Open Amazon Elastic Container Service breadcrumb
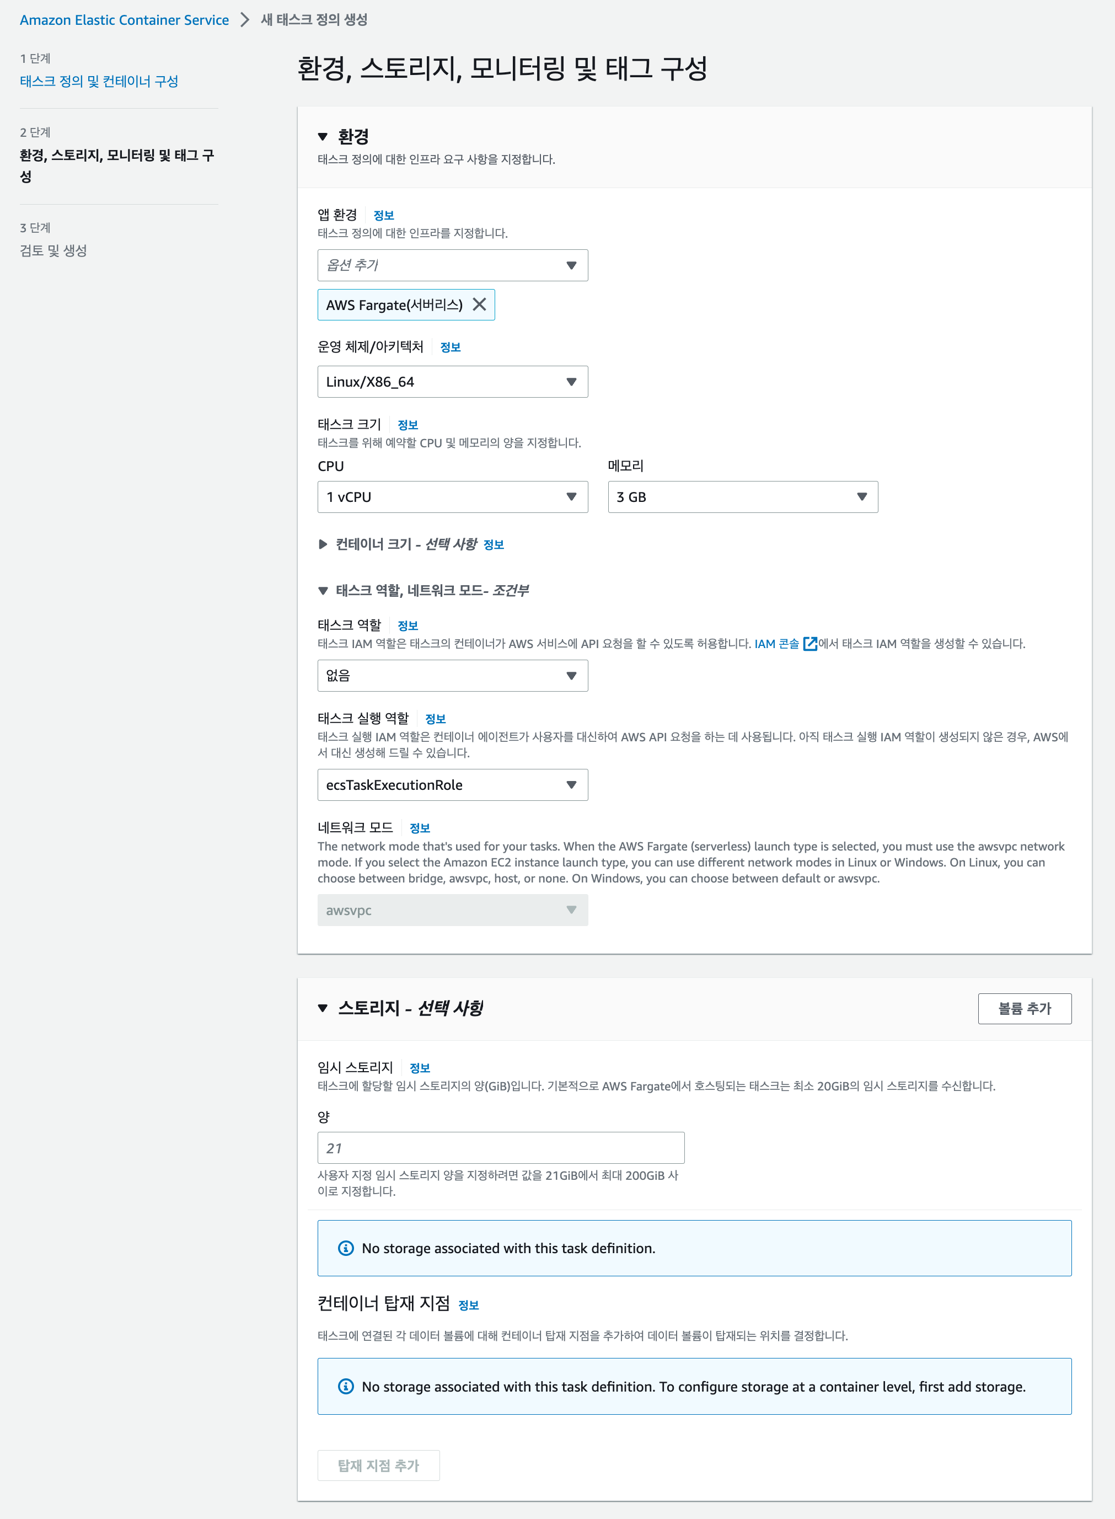This screenshot has height=1519, width=1115. click(124, 20)
